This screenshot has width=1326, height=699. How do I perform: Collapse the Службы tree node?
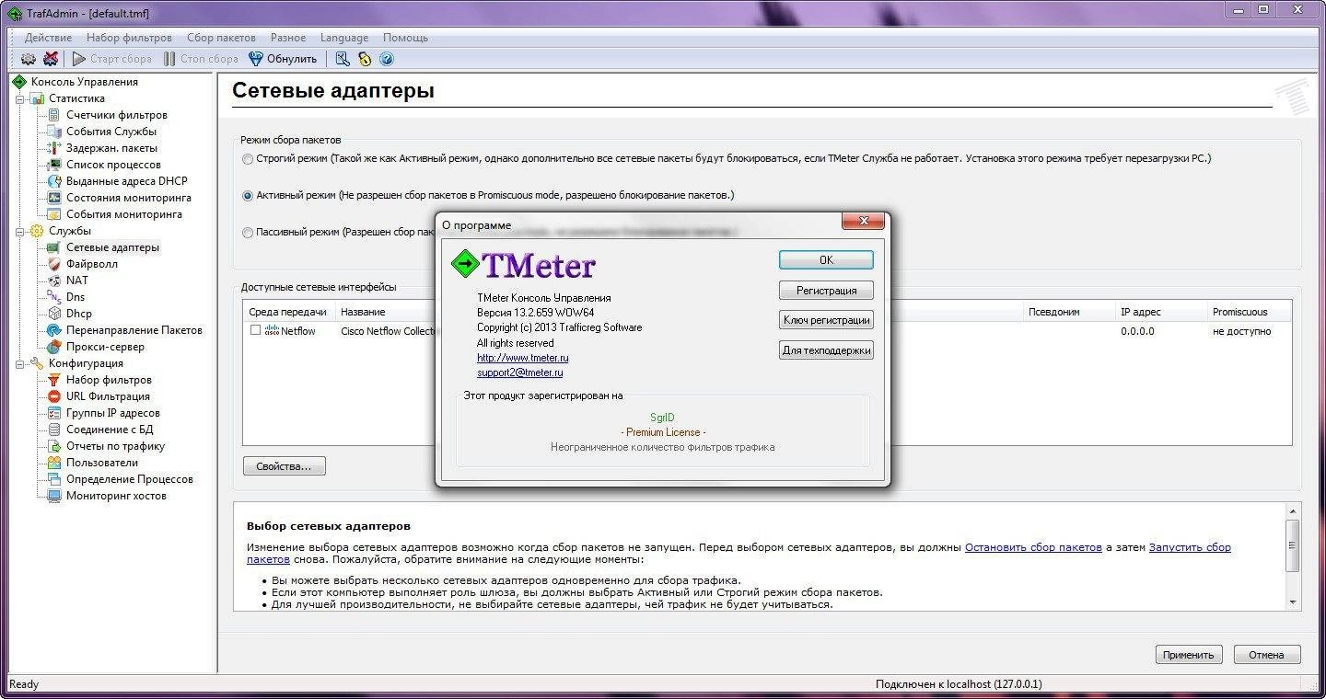click(x=19, y=231)
